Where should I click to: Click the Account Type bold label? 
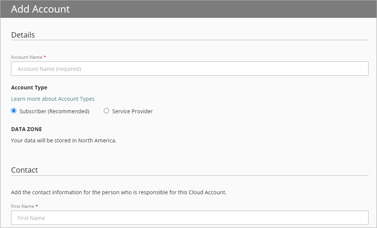29,88
